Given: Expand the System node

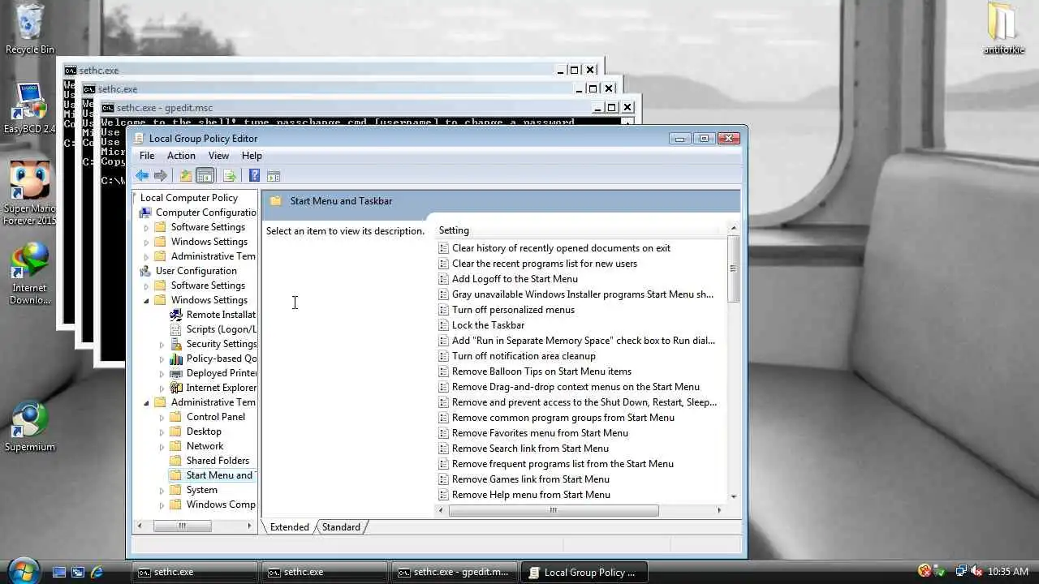Looking at the screenshot, I should pos(162,490).
